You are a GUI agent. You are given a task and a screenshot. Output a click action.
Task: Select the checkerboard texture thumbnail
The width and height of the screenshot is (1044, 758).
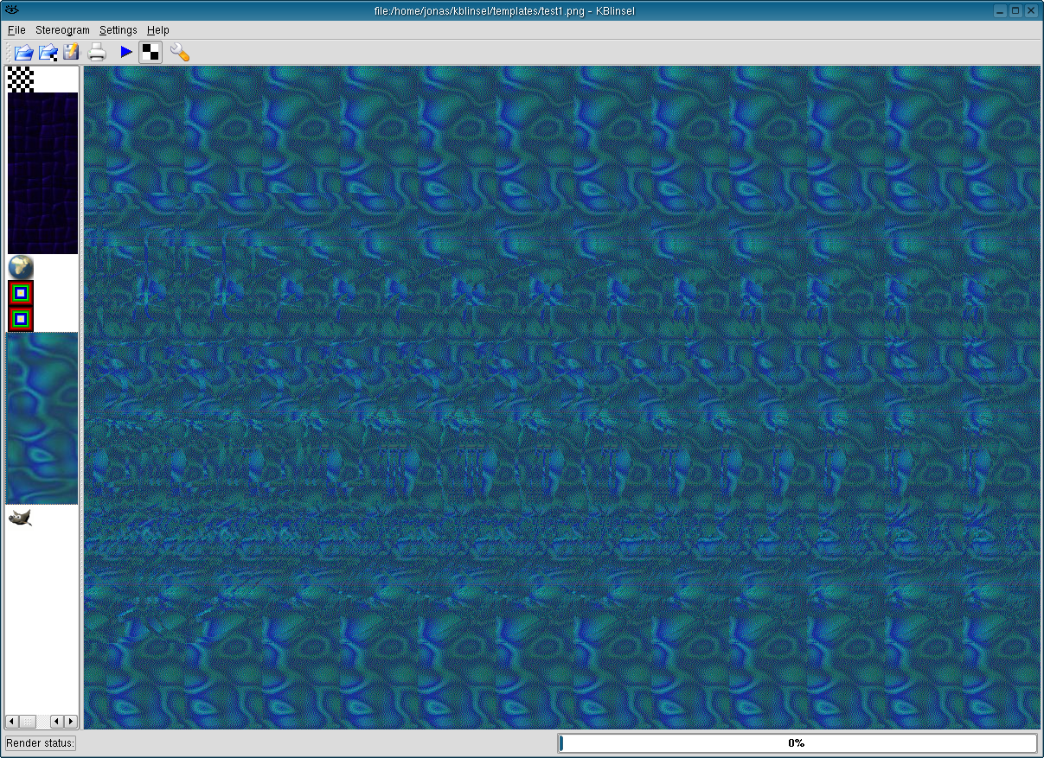coord(20,80)
